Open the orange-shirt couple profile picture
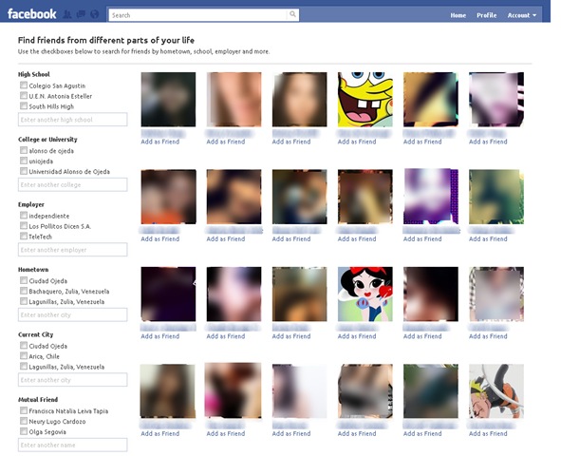The height and width of the screenshot is (456, 561). [x=169, y=197]
